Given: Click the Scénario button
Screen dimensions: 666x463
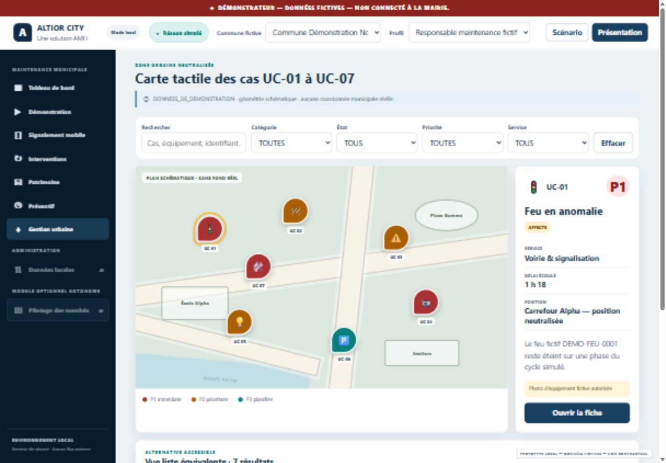Looking at the screenshot, I should tap(567, 33).
